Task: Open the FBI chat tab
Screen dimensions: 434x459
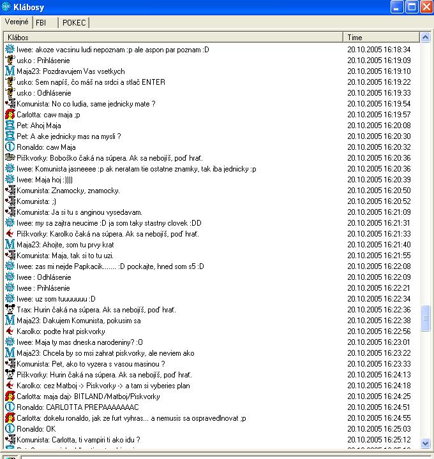Action: (x=41, y=23)
